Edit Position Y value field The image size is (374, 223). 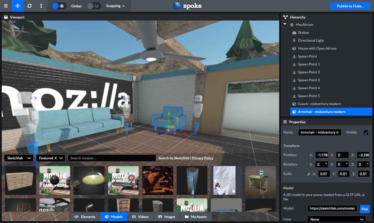(342, 155)
